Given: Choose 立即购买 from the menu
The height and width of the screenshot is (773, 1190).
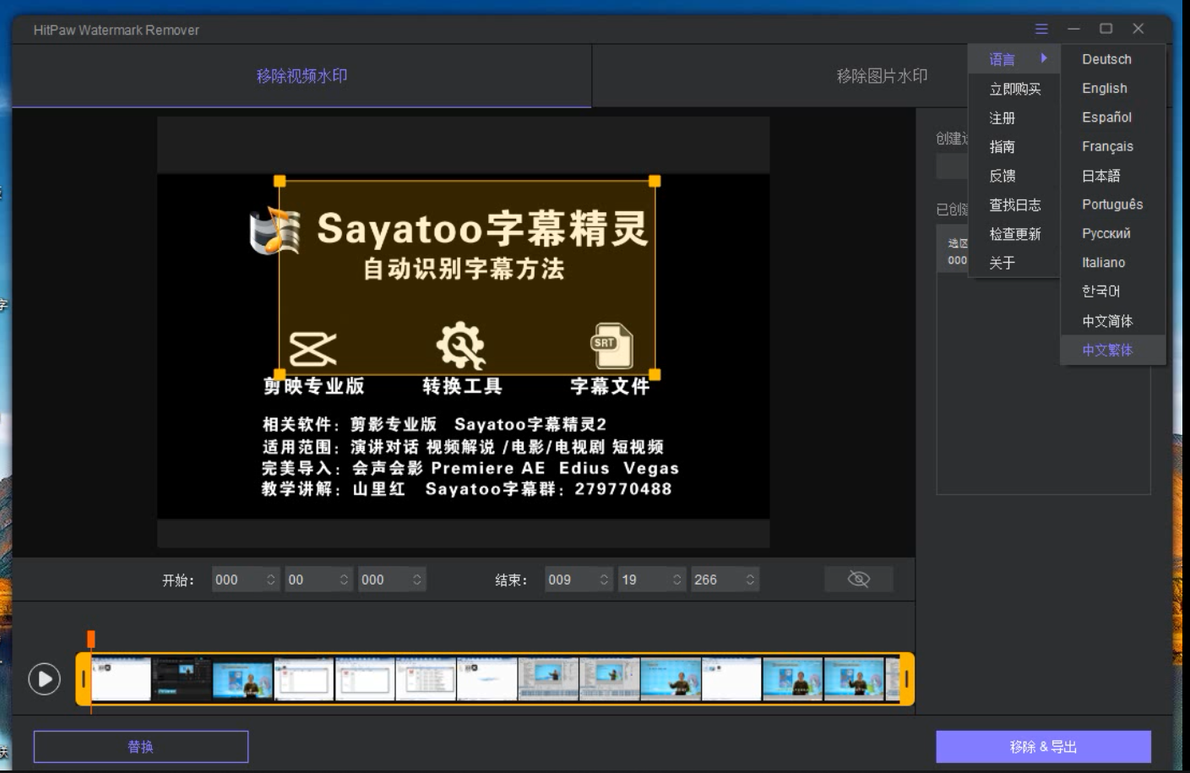Looking at the screenshot, I should (x=1013, y=89).
